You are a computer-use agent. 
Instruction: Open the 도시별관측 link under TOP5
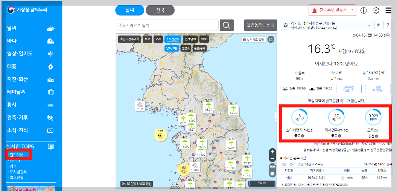pos(18,172)
